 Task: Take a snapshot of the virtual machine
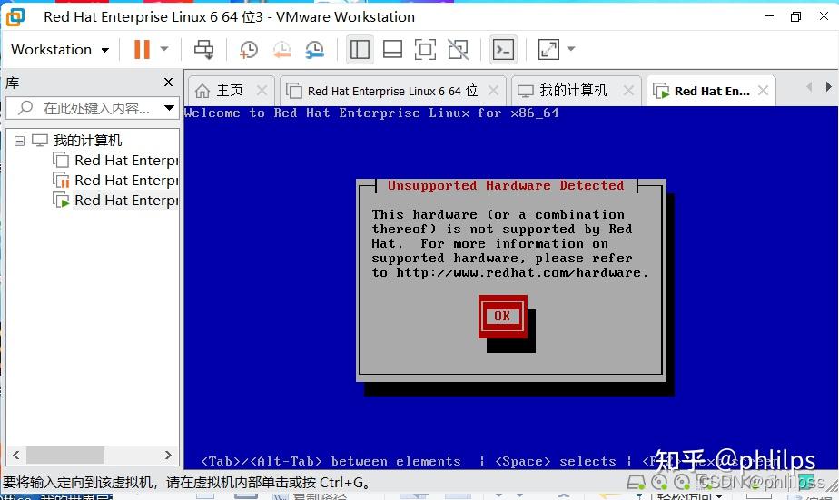pyautogui.click(x=248, y=50)
